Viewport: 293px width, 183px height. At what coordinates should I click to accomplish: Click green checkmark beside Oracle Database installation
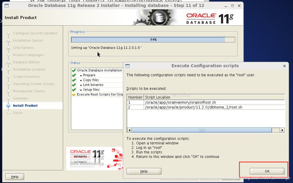[74, 70]
